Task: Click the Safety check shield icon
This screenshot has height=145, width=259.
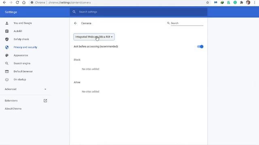Action: pyautogui.click(x=7, y=39)
